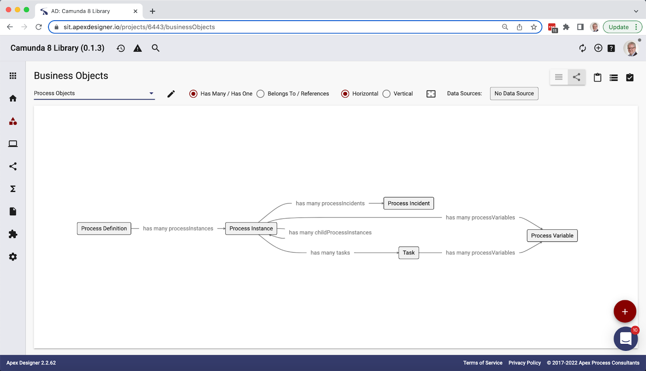Bookmark page with star icon
This screenshot has width=646, height=371.
tap(534, 27)
